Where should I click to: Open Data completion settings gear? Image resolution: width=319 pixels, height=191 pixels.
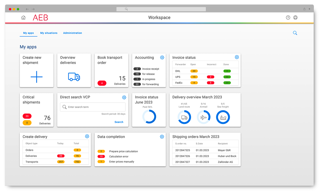pyautogui.click(x=162, y=137)
